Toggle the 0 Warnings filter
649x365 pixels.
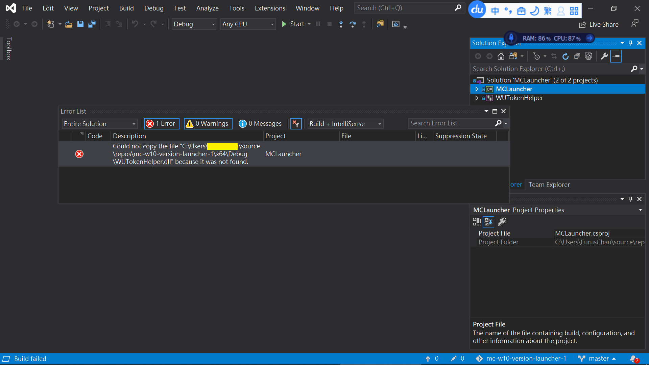click(208, 123)
